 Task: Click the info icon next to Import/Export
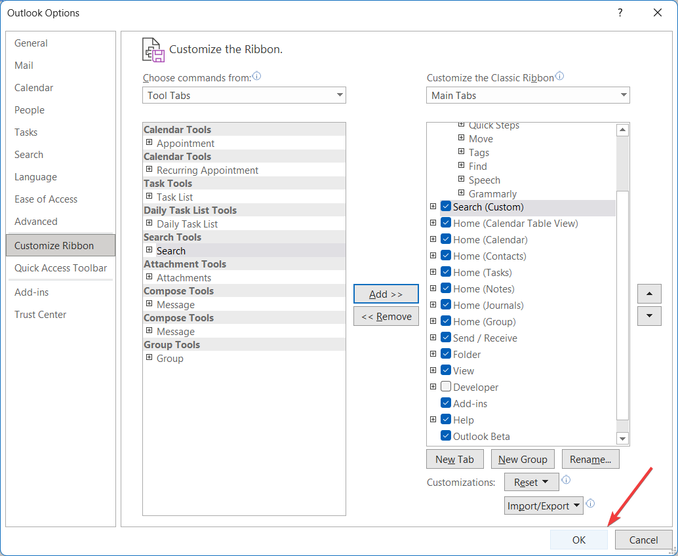590,504
